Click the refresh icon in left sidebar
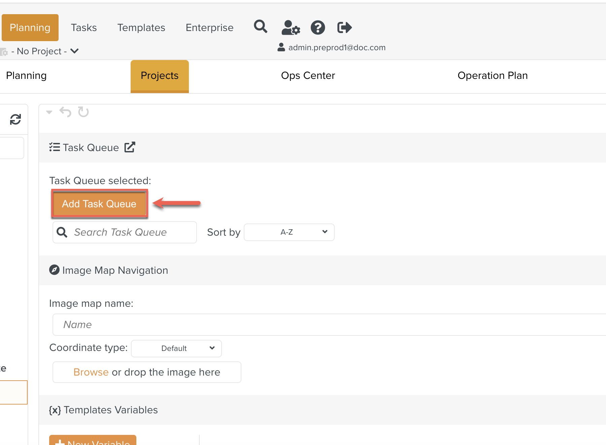Viewport: 606px width, 445px height. [x=15, y=119]
